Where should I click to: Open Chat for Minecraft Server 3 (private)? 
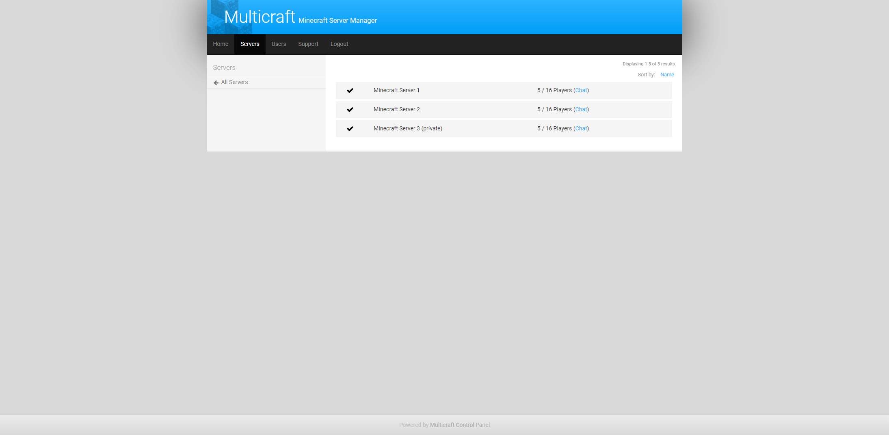(581, 128)
